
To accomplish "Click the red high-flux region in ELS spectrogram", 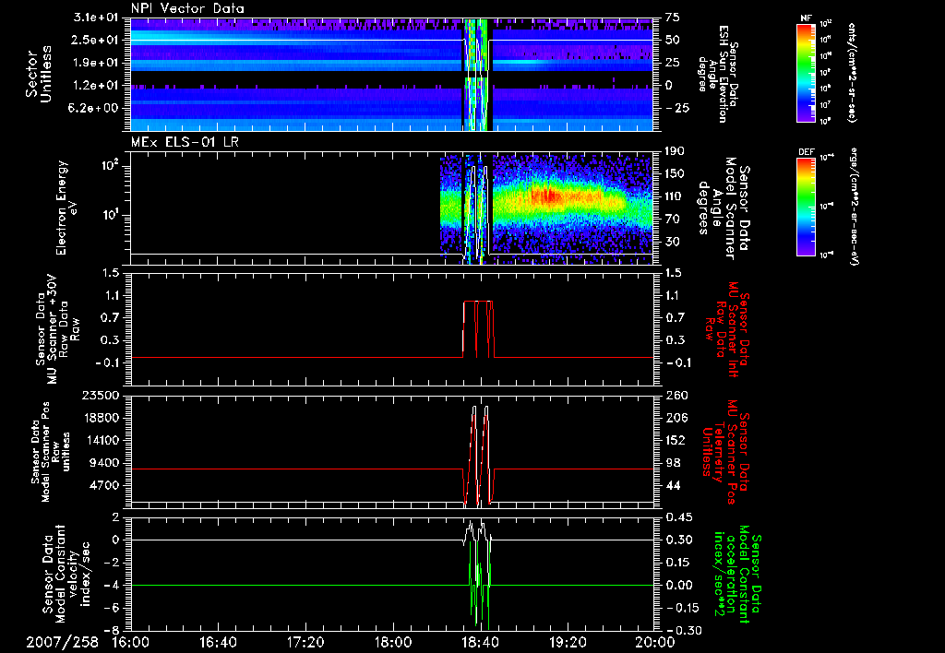I will point(548,196).
